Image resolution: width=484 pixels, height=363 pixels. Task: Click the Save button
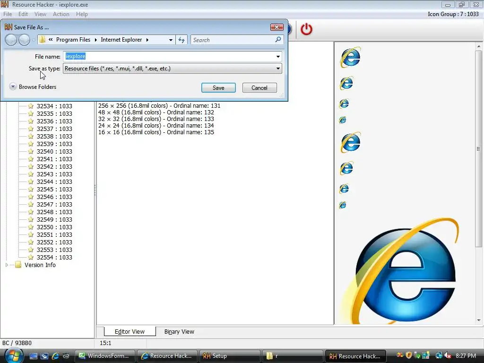[218, 87]
